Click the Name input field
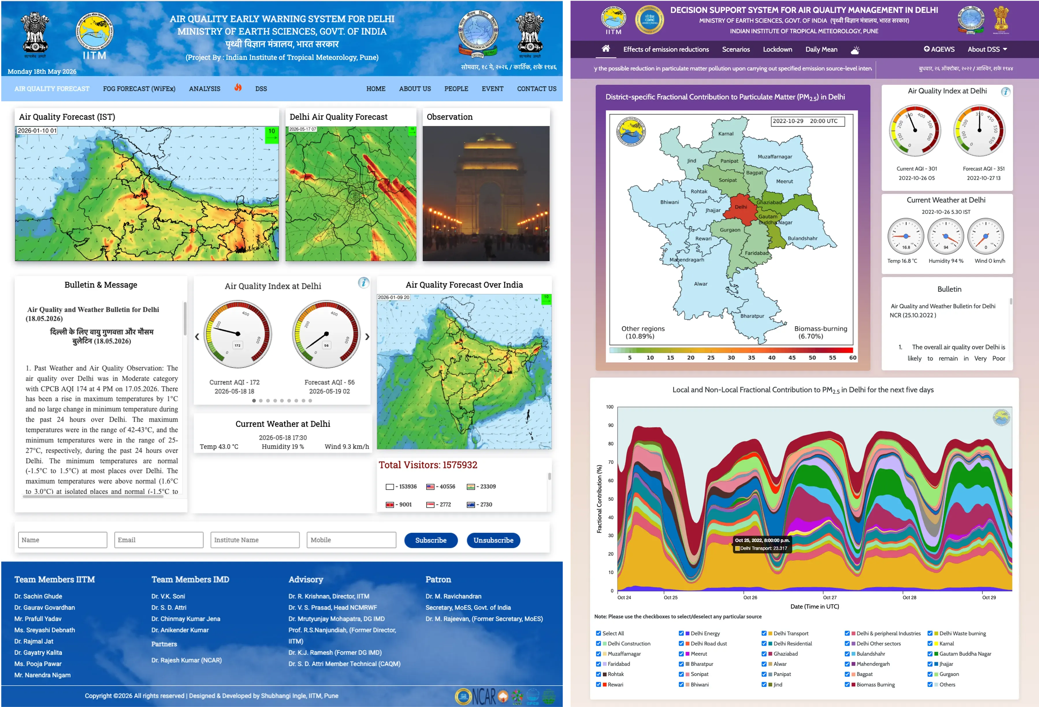 coord(63,540)
